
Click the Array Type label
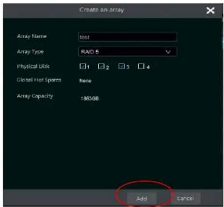point(30,52)
